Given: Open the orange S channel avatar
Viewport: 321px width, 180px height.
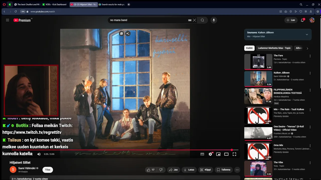Looking at the screenshot, I should point(13,170).
